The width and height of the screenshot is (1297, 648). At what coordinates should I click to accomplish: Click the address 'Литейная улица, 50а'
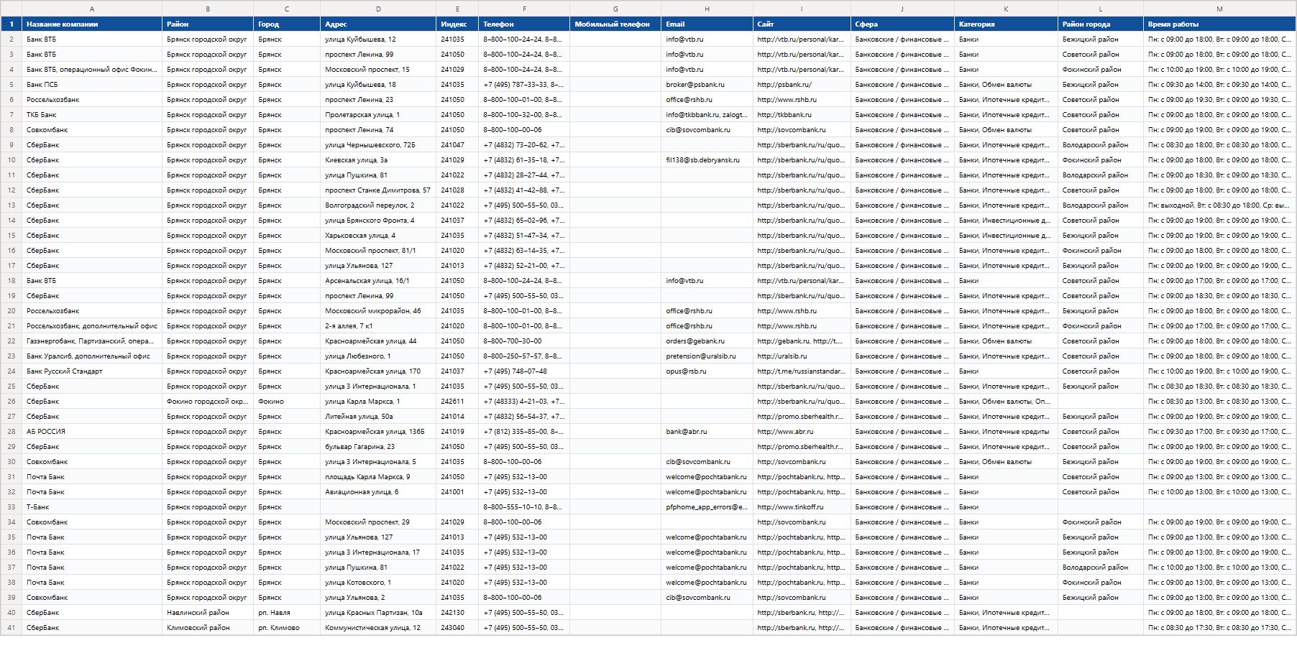378,417
